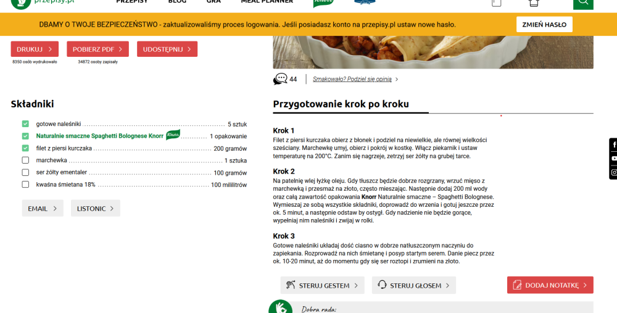
Task: Click the ZMIEŃ HASŁO button
Action: tap(544, 25)
